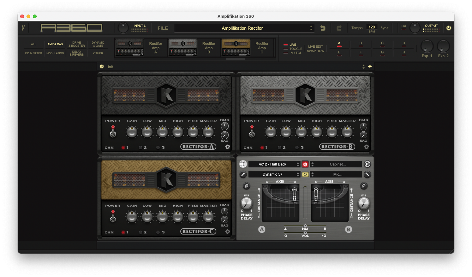Image resolution: width=472 pixels, height=277 pixels.
Task: Flip Rectifor A power switch
Action: click(x=113, y=132)
